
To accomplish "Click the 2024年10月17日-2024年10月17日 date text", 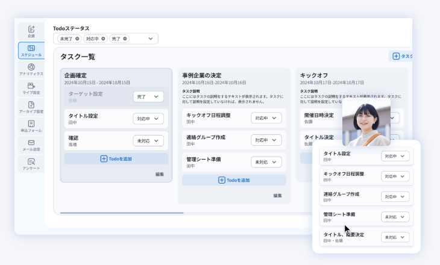I will 332,83.
